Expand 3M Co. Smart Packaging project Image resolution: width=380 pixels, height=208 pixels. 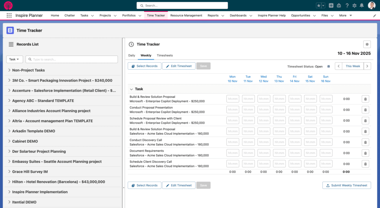click(9, 80)
